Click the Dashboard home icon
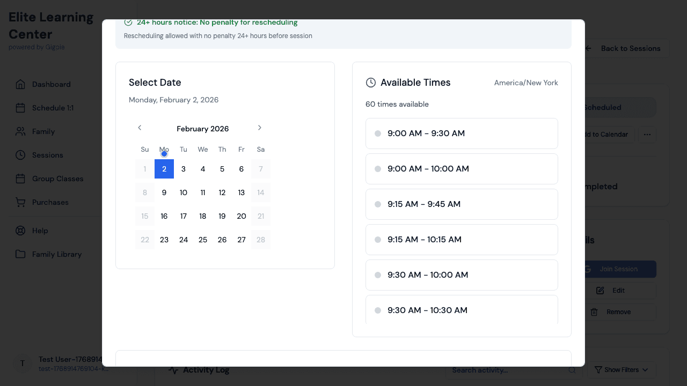This screenshot has height=386, width=687. (20, 84)
